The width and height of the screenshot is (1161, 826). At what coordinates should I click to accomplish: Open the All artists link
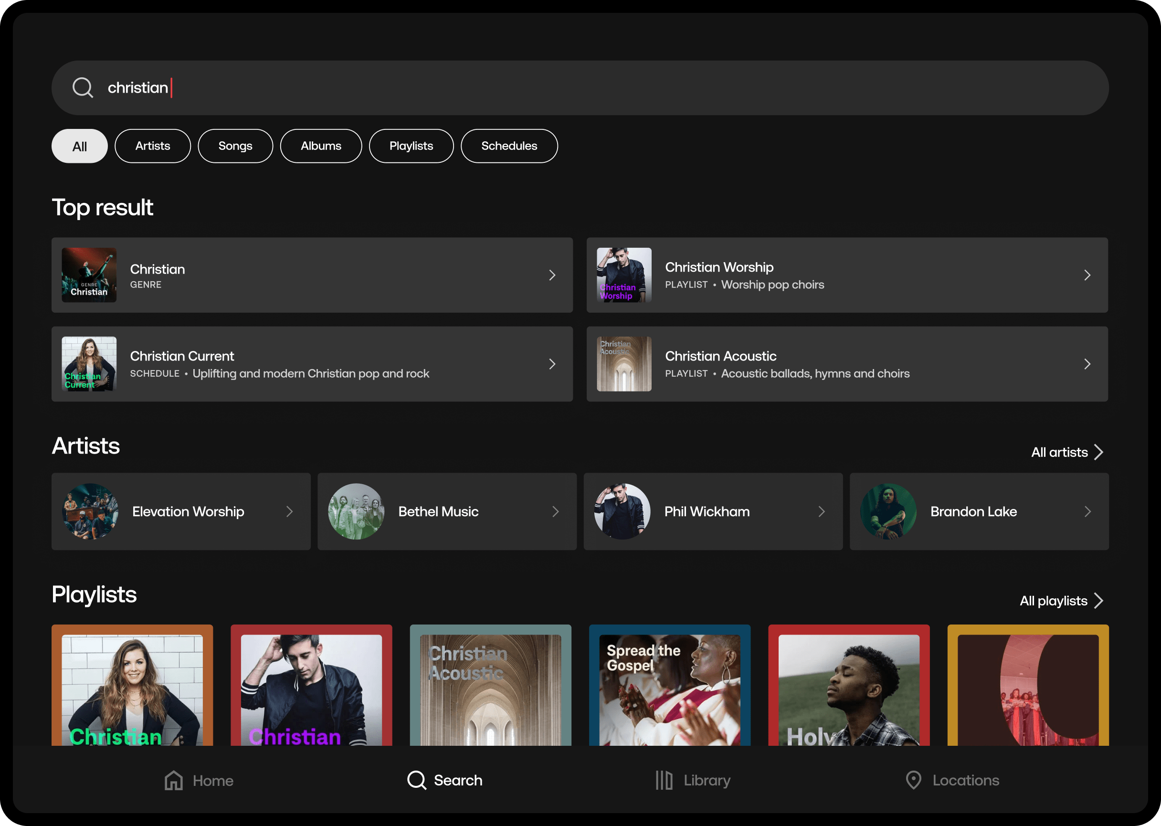pos(1066,452)
